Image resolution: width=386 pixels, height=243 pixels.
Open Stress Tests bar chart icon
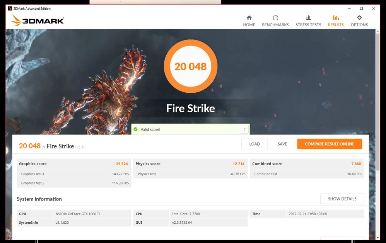tap(308, 18)
